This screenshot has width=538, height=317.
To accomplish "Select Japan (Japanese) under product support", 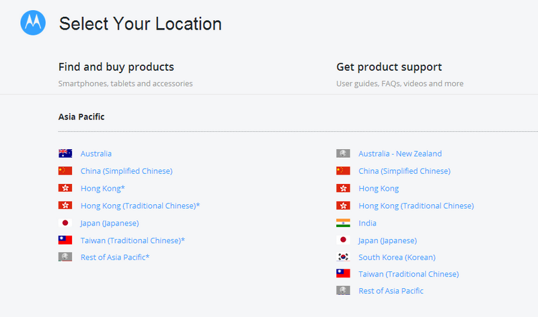I will tap(388, 240).
